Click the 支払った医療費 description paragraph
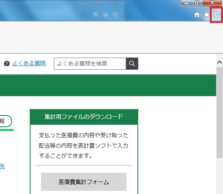Image resolution: width=223 pixels, height=194 pixels. pos(84,145)
